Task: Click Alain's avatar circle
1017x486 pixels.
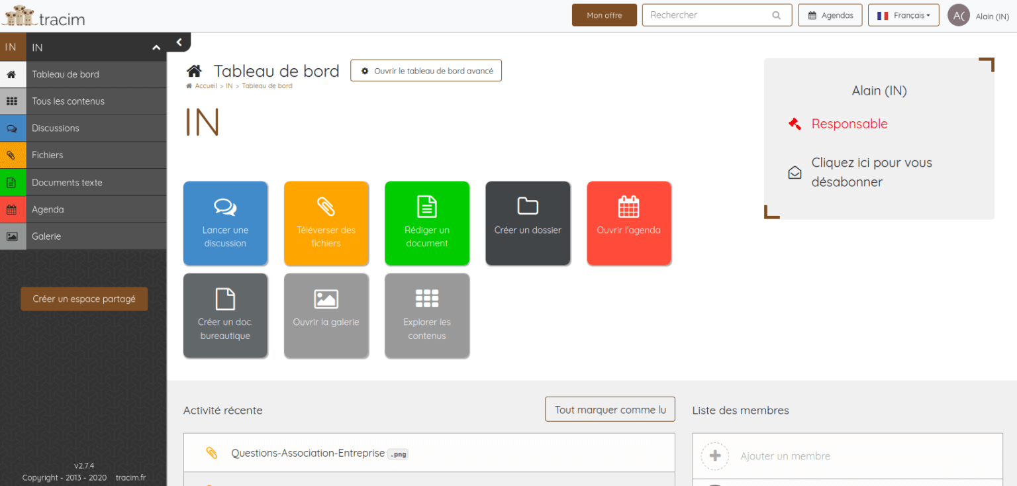Action: coord(959,15)
